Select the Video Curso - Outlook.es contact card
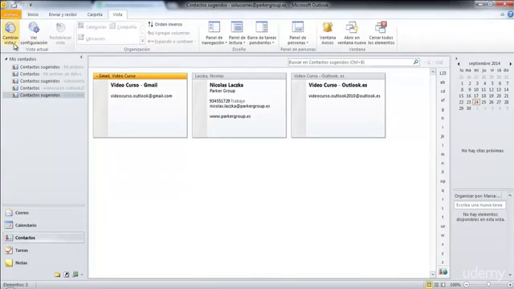 coord(338,105)
